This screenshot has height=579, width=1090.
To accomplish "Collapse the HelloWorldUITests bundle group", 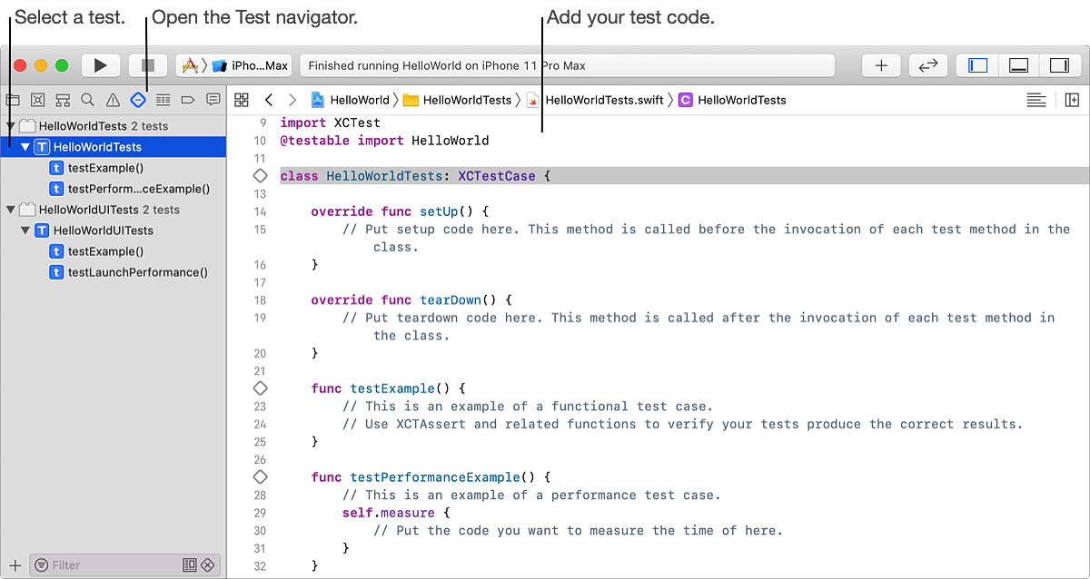I will (11, 210).
